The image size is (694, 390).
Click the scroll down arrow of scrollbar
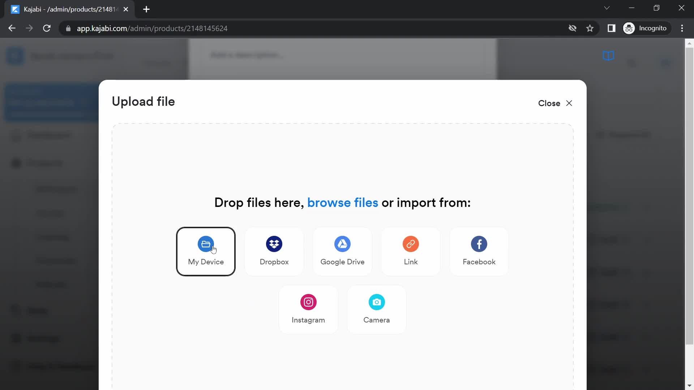(x=689, y=386)
